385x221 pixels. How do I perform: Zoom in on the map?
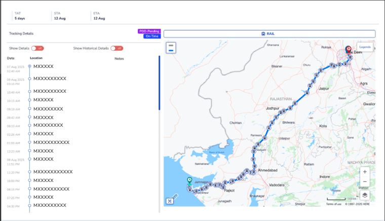tap(365, 172)
